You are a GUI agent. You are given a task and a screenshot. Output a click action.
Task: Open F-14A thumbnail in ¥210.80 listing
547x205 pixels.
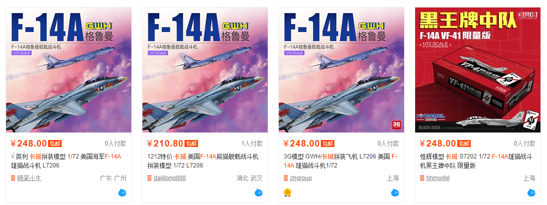[x=205, y=70]
